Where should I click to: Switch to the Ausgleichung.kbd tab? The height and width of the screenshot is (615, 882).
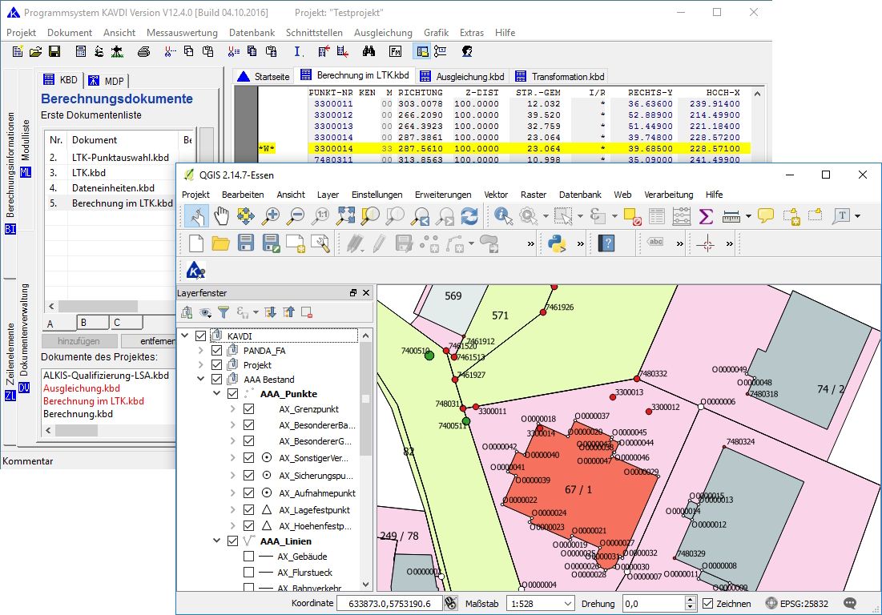463,77
